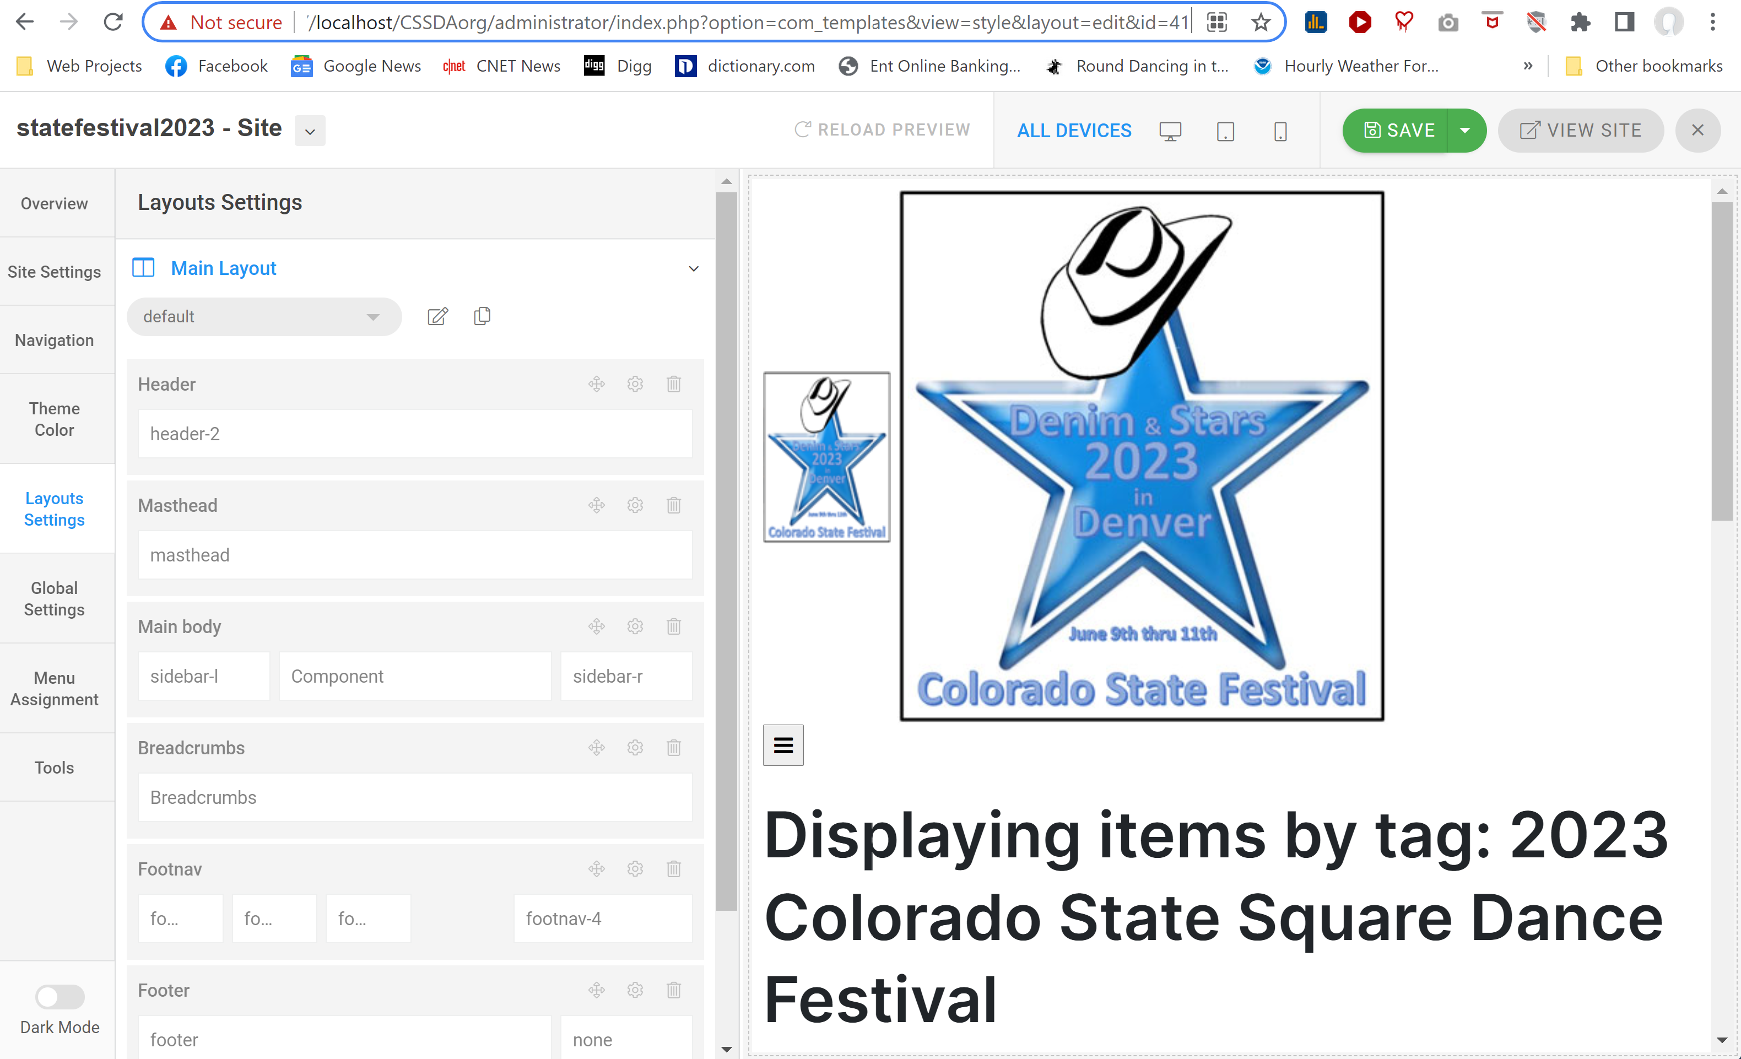Open the statefestival2023 style dropdown
This screenshot has width=1741, height=1059.
310,131
